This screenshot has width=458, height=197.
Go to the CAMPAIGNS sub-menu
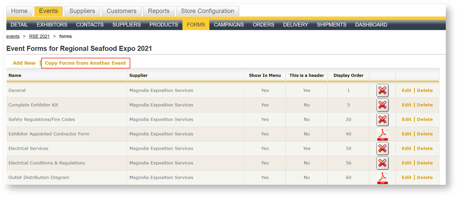click(229, 25)
